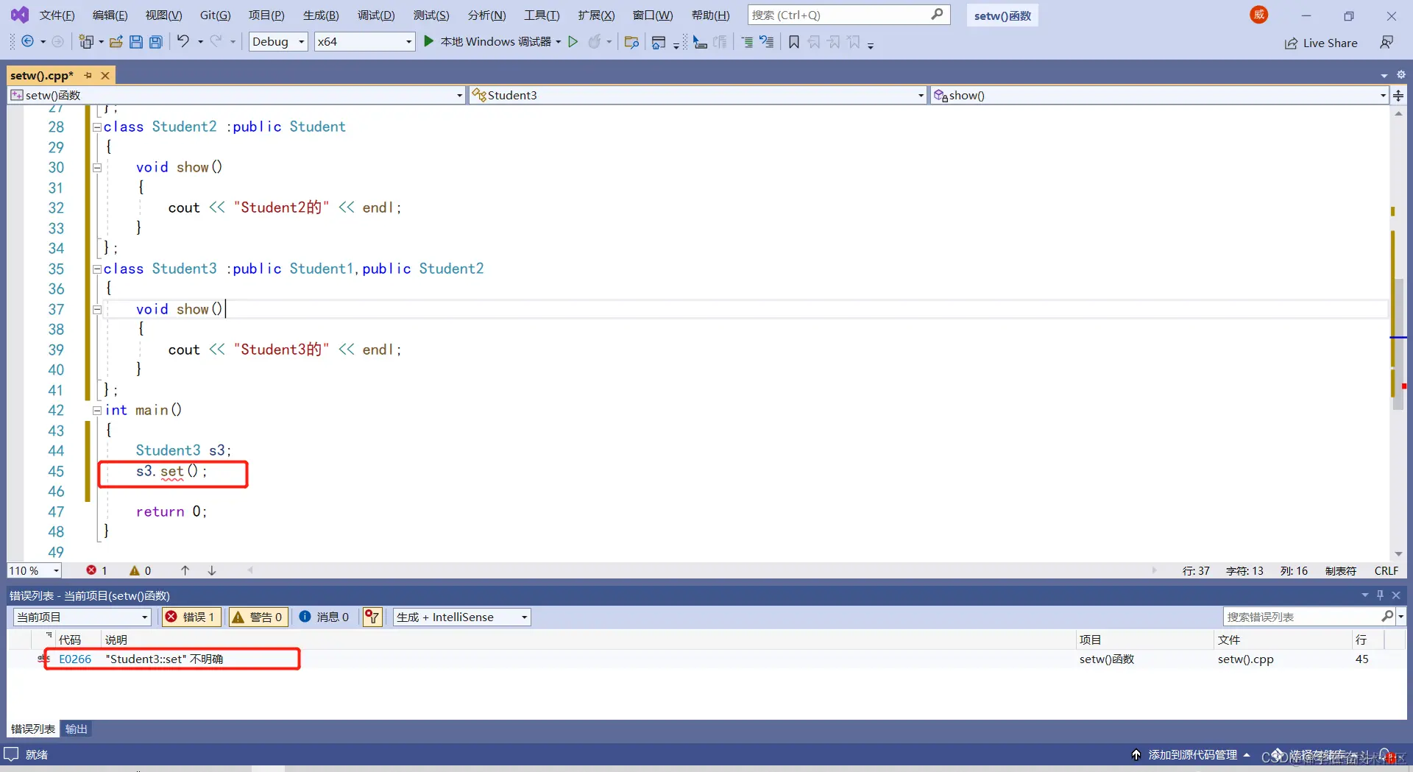The width and height of the screenshot is (1413, 772).
Task: Open the 生成(B) menu
Action: 321,15
